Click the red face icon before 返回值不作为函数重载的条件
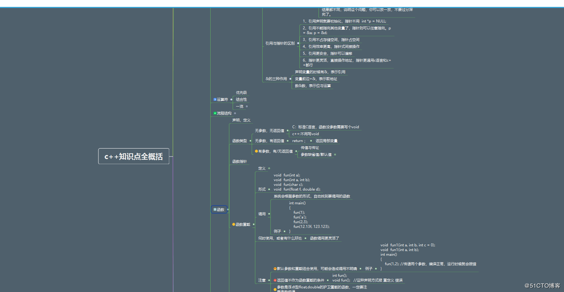Image resolution: width=564 pixels, height=292 pixels. pos(275,280)
